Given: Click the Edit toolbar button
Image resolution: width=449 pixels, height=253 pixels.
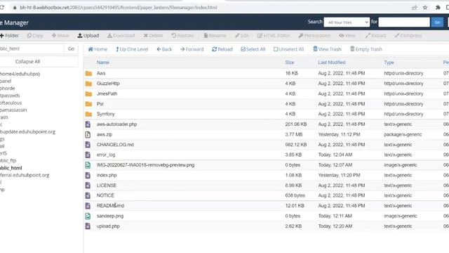Looking at the screenshot, I should pos(241,36).
